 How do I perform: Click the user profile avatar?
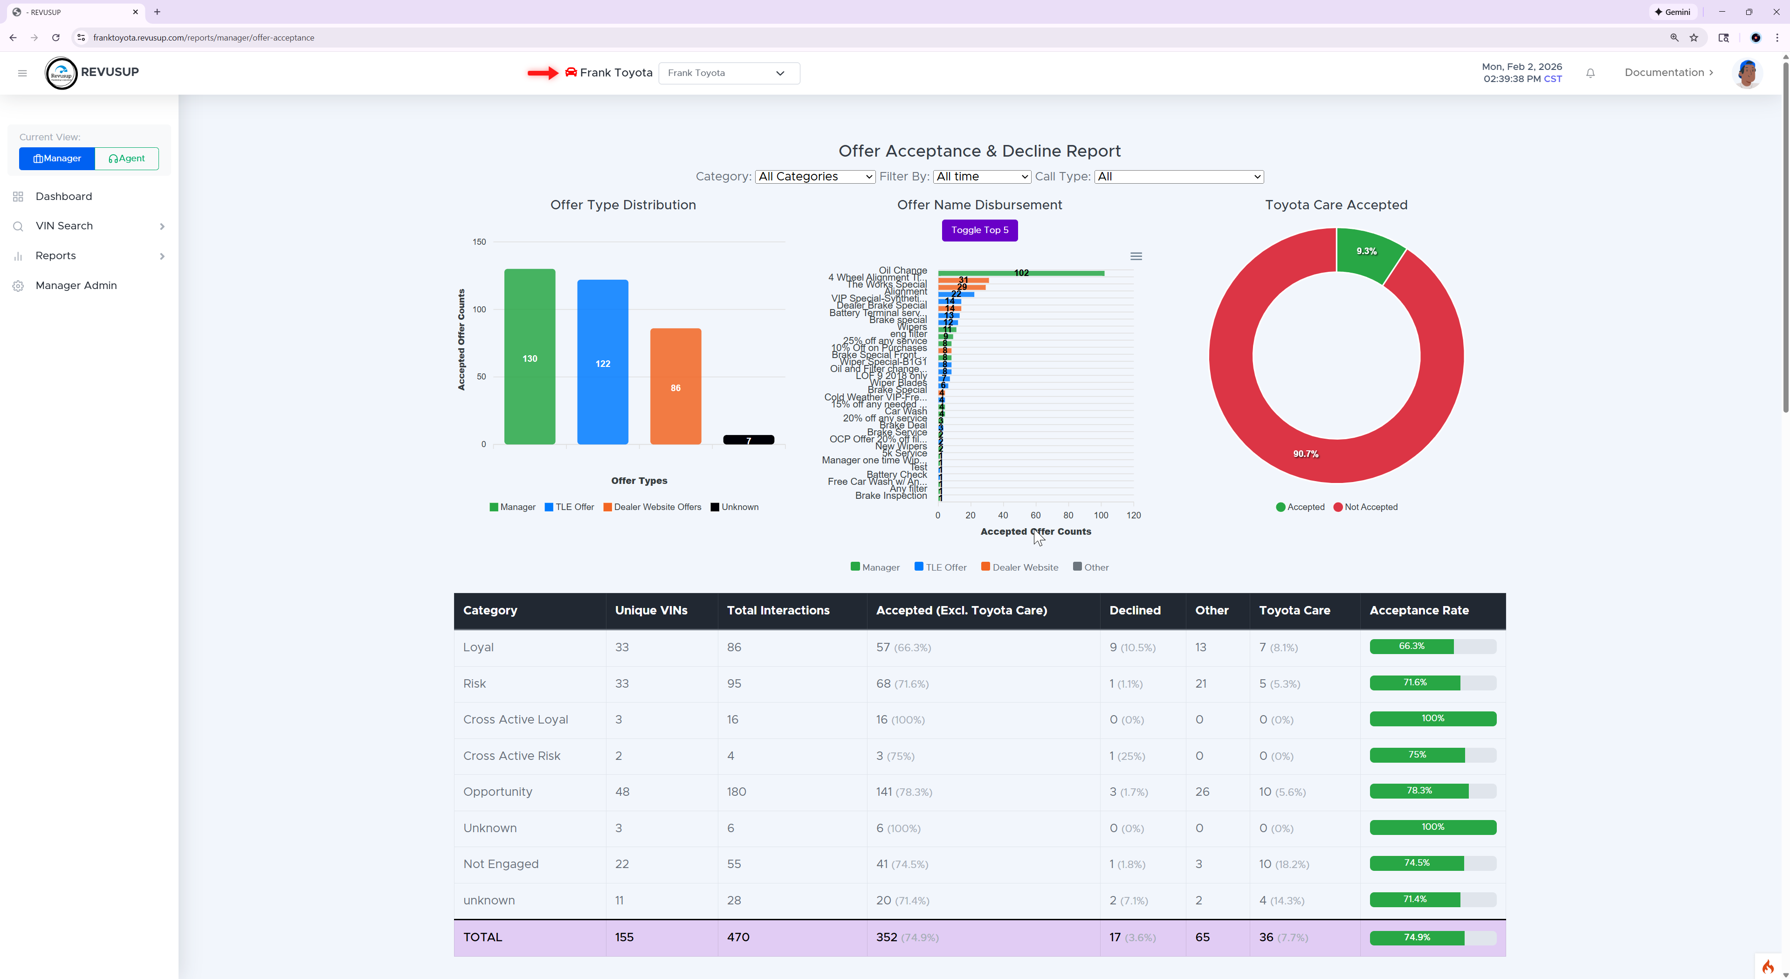point(1747,73)
